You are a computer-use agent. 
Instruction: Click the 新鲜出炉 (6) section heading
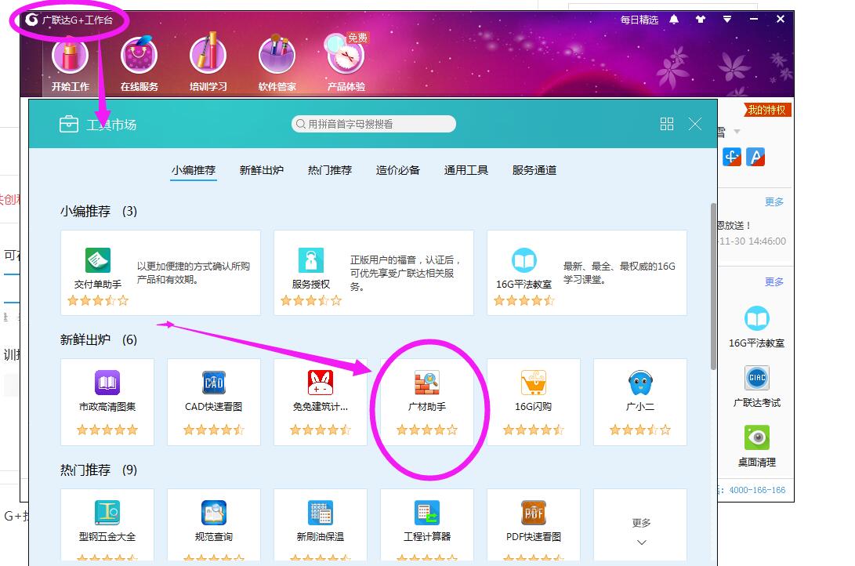99,339
